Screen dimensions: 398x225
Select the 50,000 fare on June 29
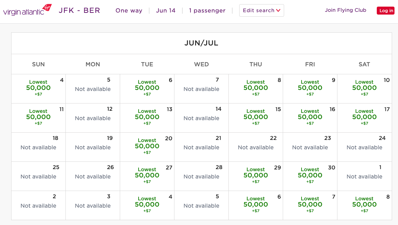pyautogui.click(x=256, y=176)
